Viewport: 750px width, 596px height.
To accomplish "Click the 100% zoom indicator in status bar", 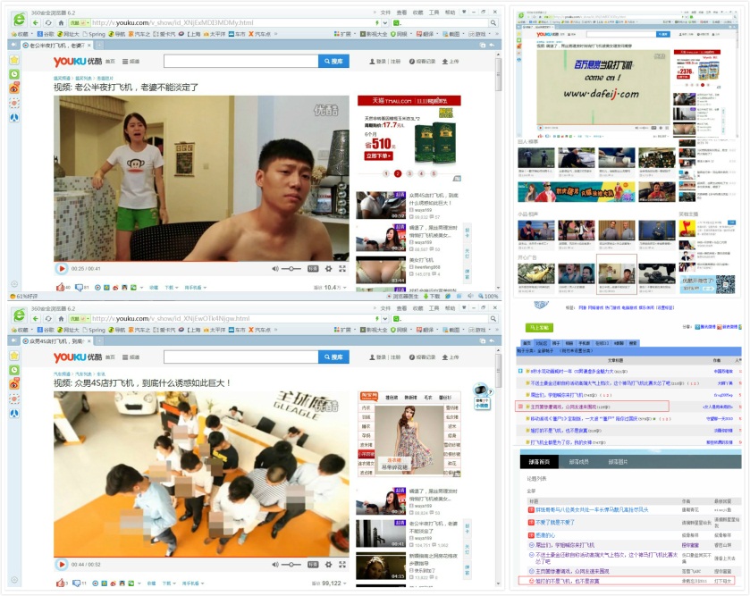I will coord(488,297).
